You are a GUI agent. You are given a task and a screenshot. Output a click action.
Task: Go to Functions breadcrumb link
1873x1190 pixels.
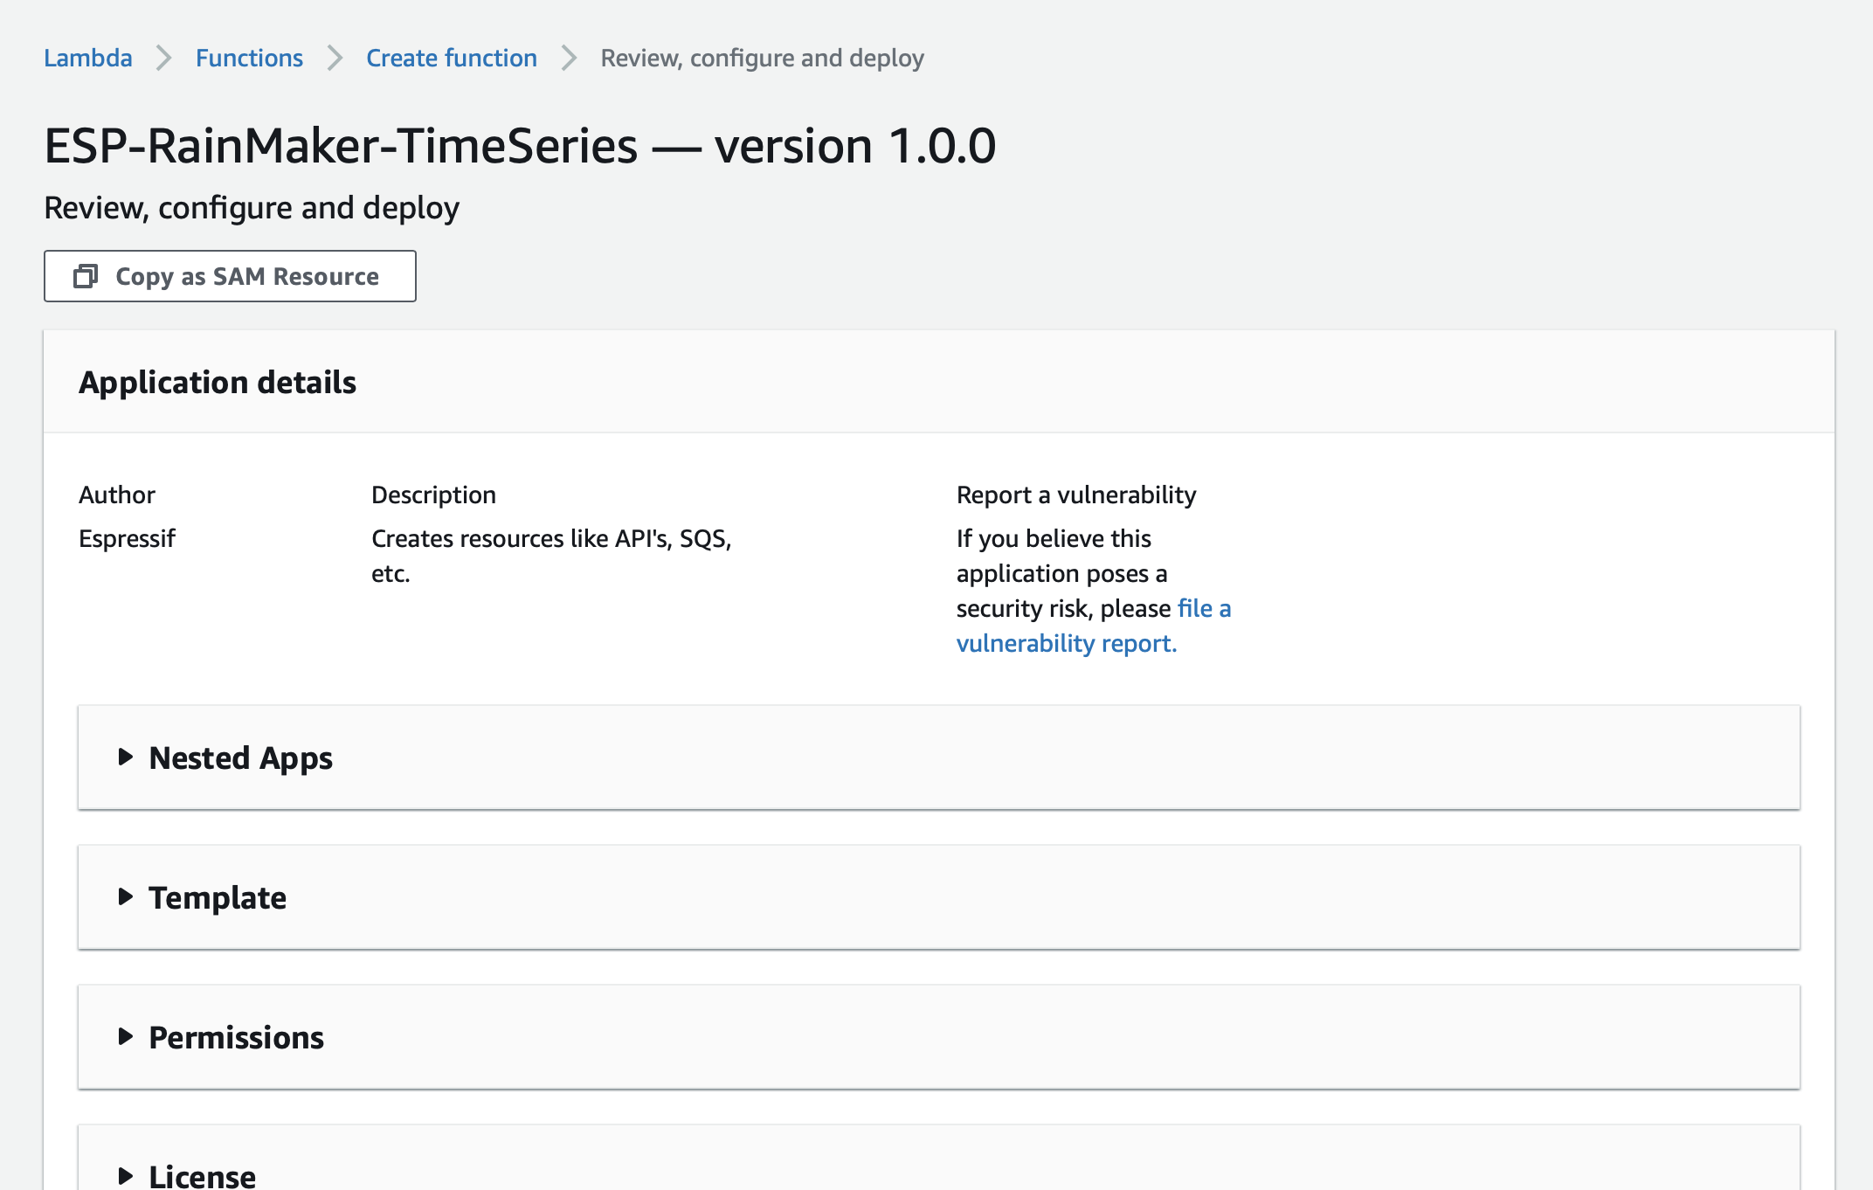click(x=249, y=58)
